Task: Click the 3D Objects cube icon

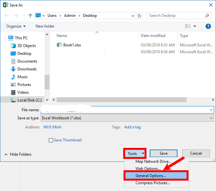Action: [13, 46]
